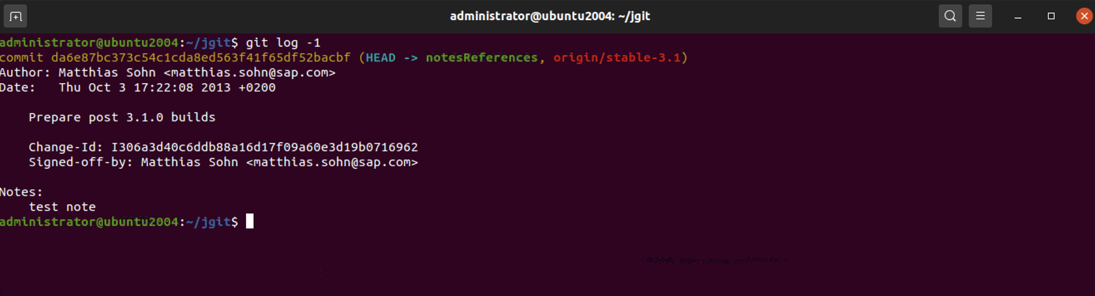Click the Change-Id value
The image size is (1095, 296).
[264, 147]
